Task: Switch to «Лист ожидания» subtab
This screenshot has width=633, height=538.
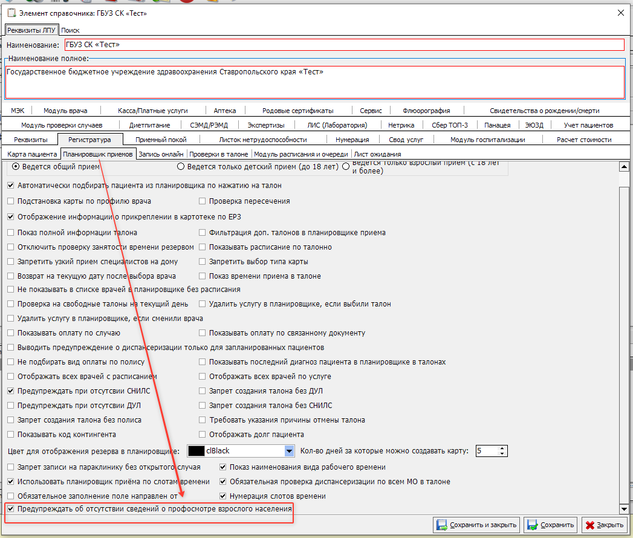Action: pos(377,154)
